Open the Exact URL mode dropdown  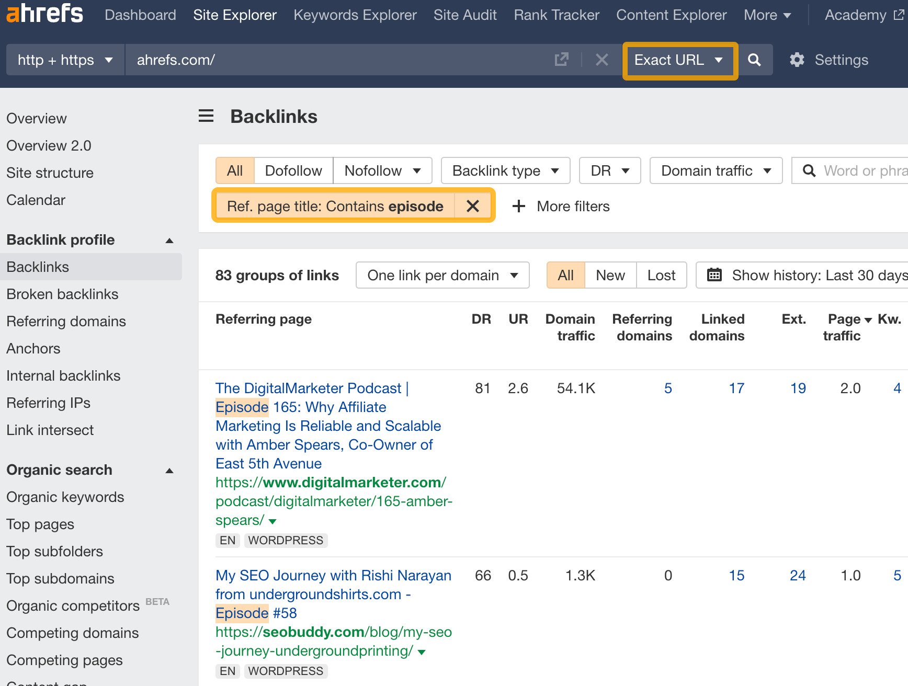click(x=679, y=60)
